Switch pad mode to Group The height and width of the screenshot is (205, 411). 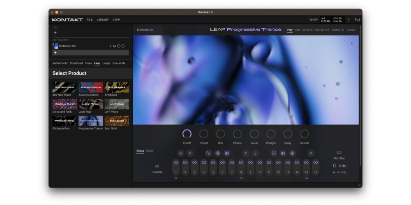click(x=140, y=151)
